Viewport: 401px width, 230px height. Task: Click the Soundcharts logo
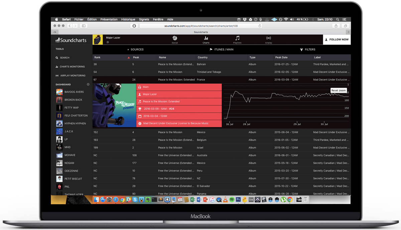(71, 40)
